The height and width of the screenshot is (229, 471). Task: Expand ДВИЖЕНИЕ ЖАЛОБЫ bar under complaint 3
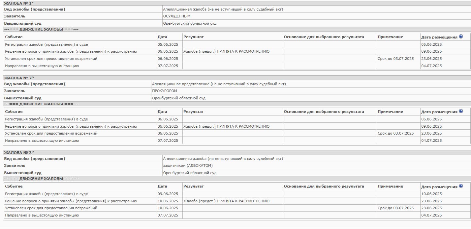point(41,179)
